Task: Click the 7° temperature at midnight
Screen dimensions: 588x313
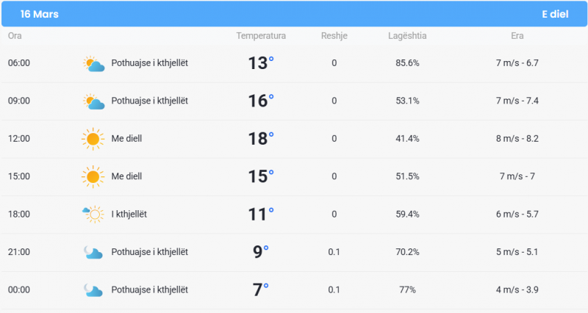Action: pos(261,289)
